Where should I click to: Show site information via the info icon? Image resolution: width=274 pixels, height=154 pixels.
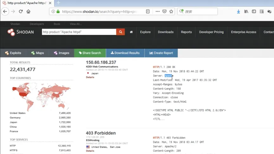click(x=53, y=11)
